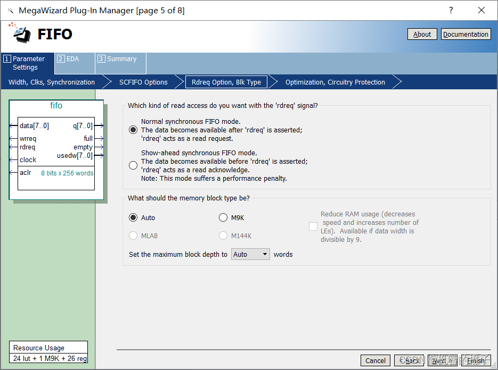Viewport: 498px width, 370px height.
Task: Click the MegaWizard title bar wand icon
Action: point(11,11)
